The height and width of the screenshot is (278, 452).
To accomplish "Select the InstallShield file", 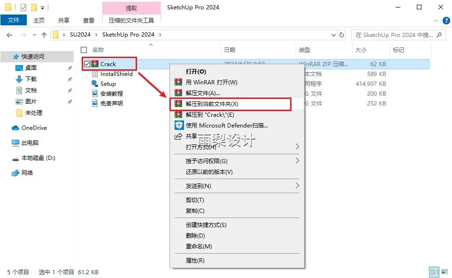I will coord(116,74).
